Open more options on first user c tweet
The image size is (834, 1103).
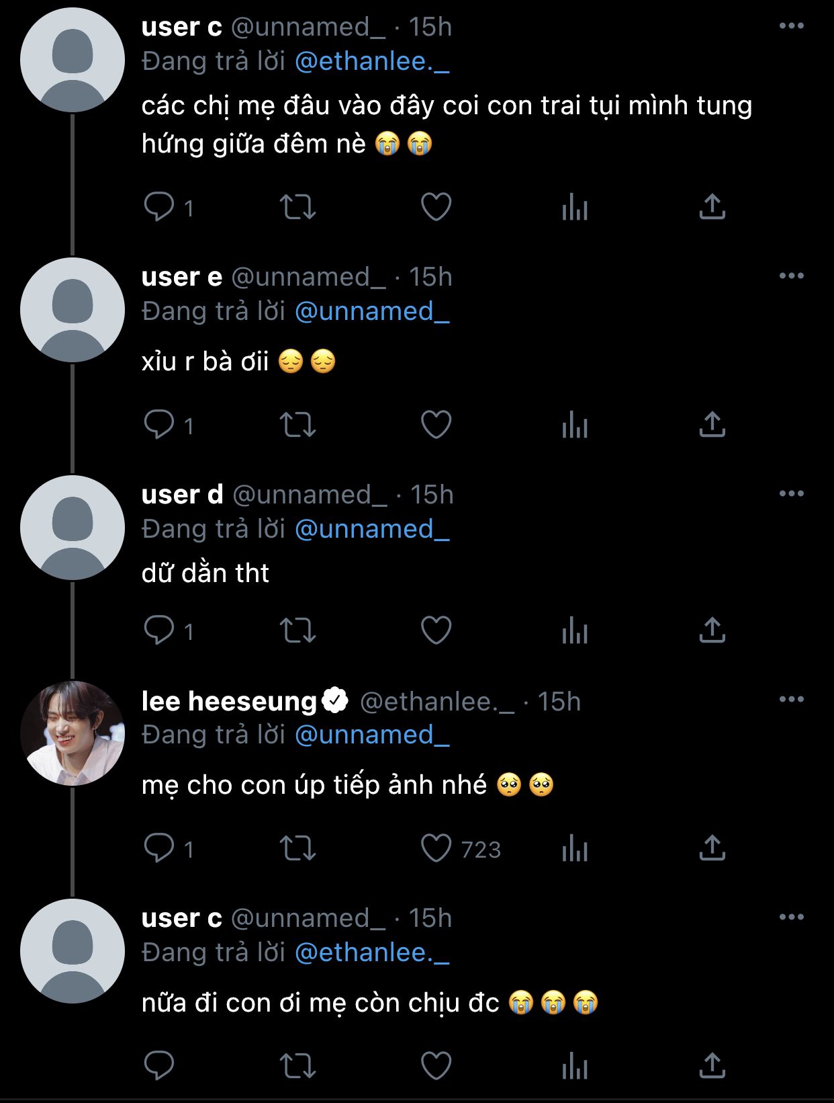(x=791, y=26)
